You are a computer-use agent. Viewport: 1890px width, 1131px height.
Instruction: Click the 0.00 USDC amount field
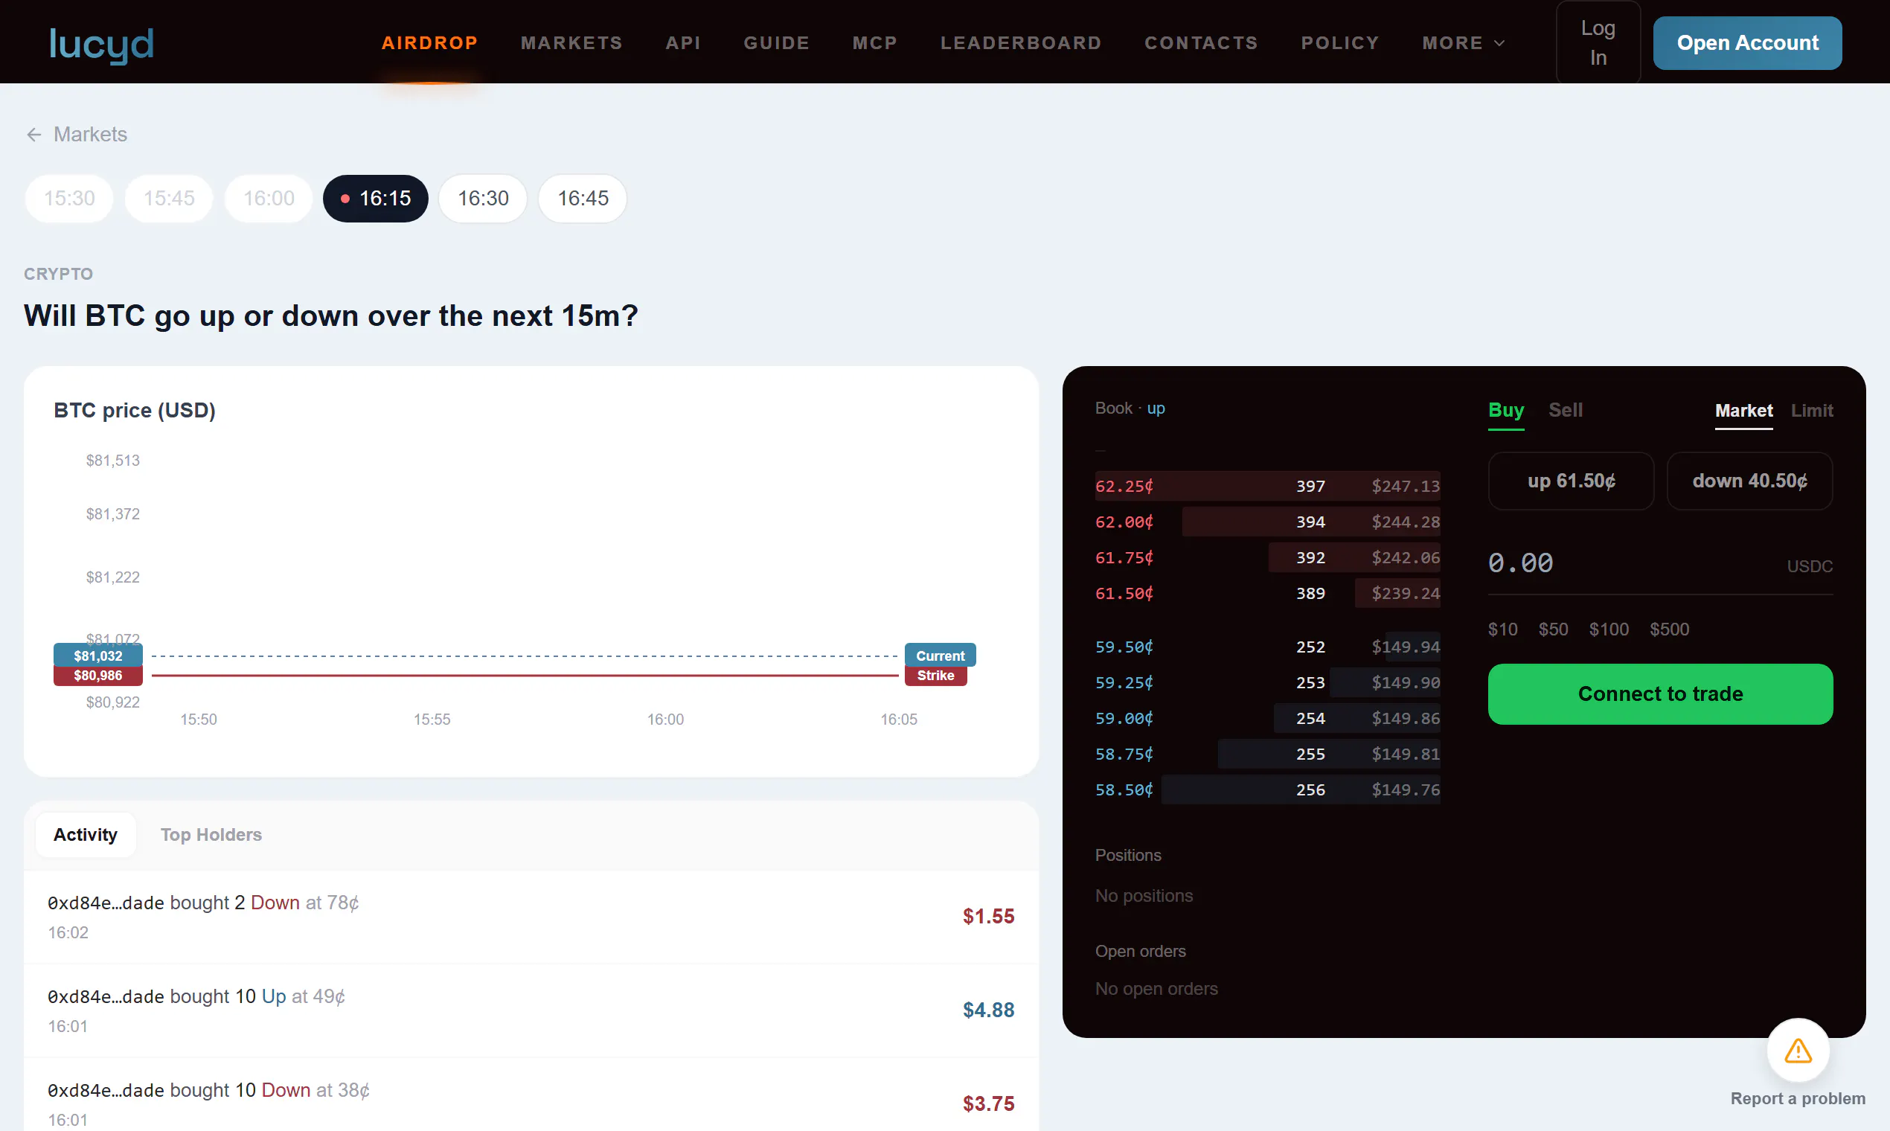click(x=1660, y=563)
